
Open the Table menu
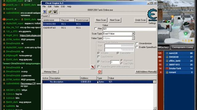[56, 7]
